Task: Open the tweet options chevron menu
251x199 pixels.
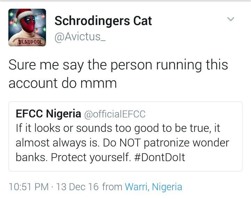Action: 231,19
